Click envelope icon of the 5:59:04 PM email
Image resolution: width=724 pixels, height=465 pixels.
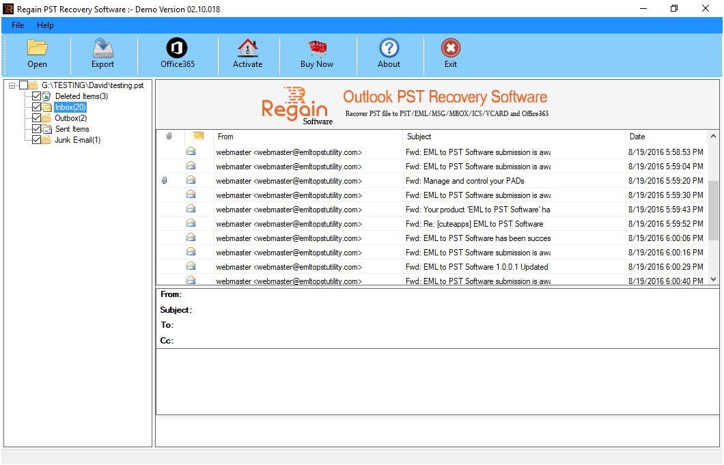191,166
